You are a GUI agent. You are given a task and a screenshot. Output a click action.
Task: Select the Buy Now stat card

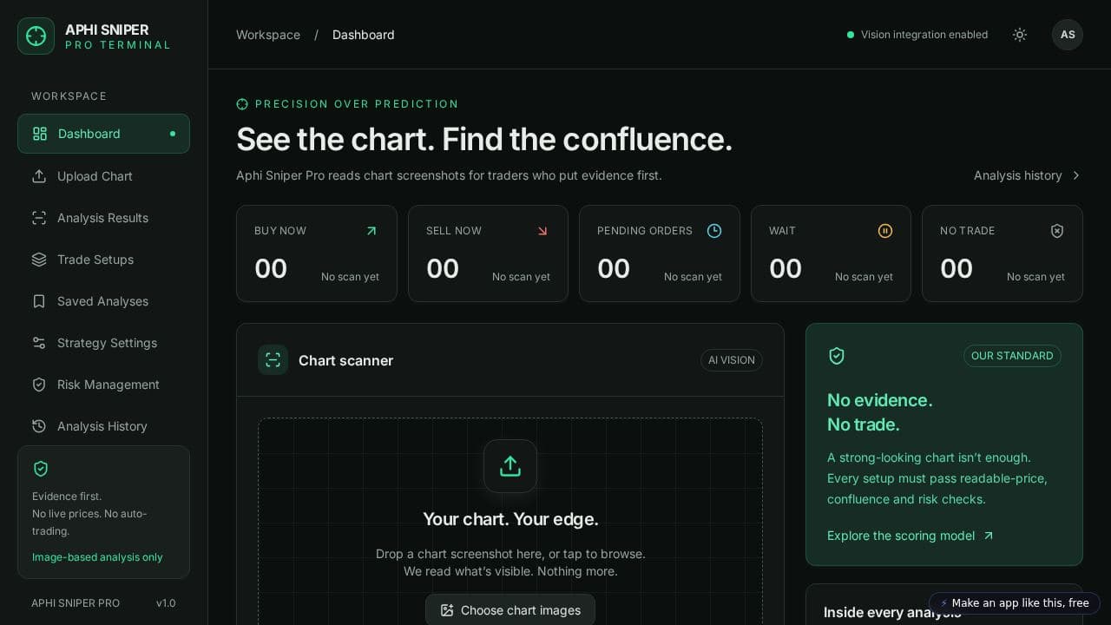click(x=317, y=253)
